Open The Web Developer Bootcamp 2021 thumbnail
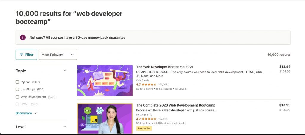 (x=105, y=80)
